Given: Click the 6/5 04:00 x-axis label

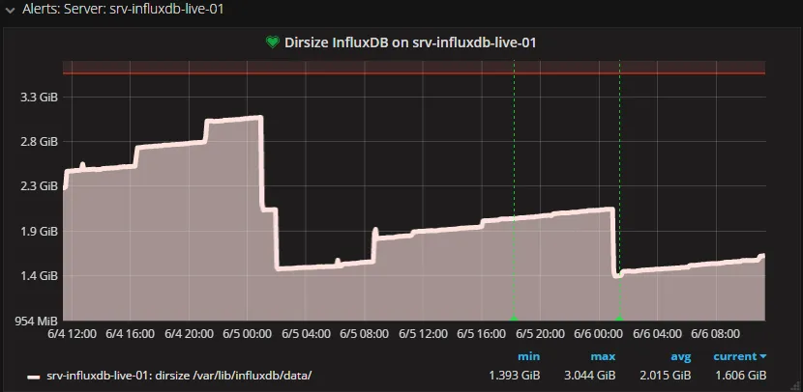Looking at the screenshot, I should [306, 334].
